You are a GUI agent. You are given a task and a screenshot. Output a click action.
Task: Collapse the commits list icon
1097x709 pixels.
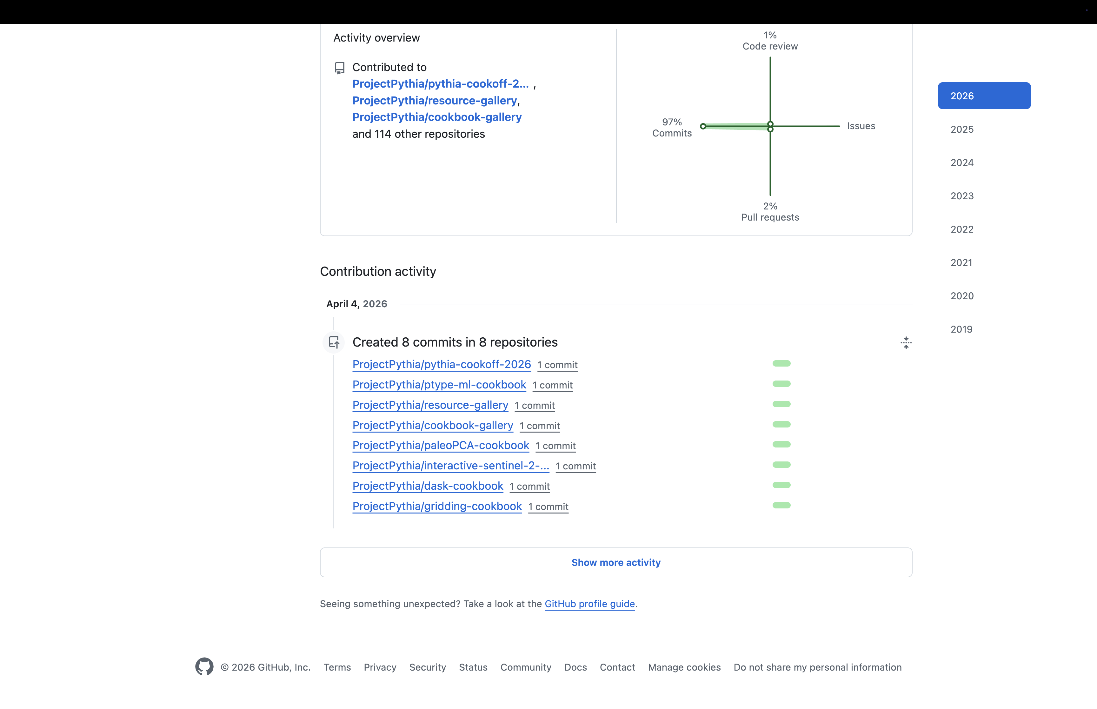point(906,342)
